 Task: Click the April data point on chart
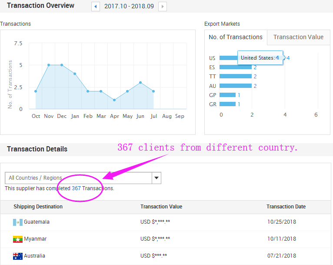114,100
